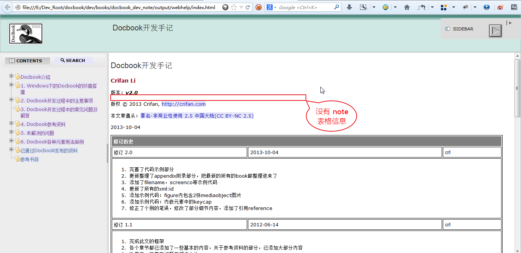This screenshot has height=253, width=521.
Task: Go to the browser Home icon
Action: [407, 7]
